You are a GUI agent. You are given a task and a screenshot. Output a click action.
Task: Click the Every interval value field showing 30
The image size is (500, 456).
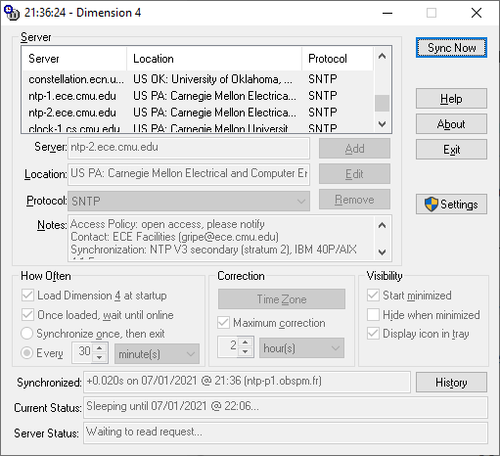[83, 353]
